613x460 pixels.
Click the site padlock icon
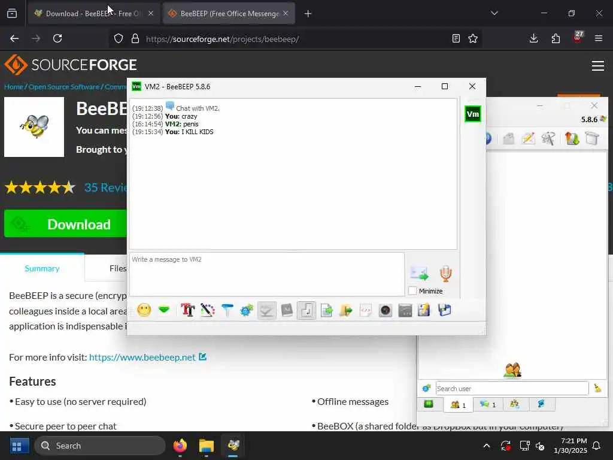[x=135, y=38]
